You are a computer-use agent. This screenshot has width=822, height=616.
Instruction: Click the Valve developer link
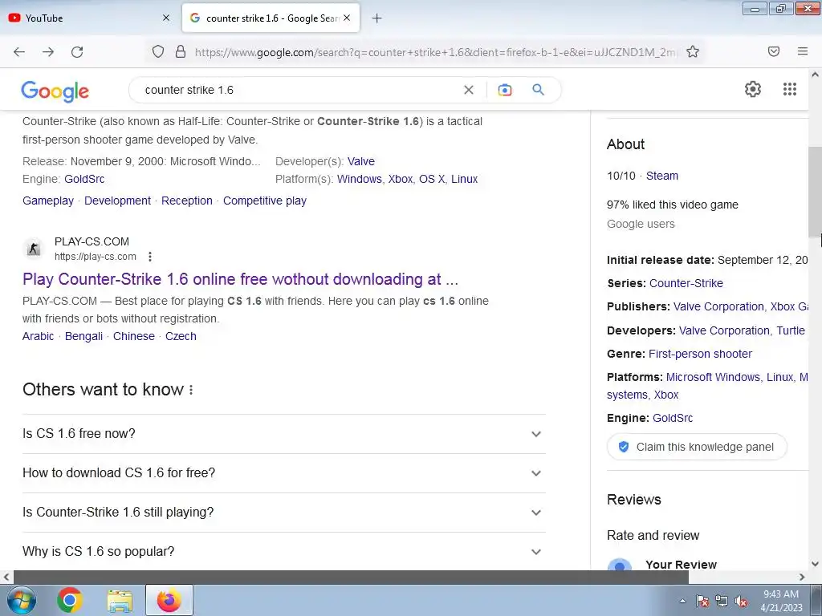pos(361,161)
